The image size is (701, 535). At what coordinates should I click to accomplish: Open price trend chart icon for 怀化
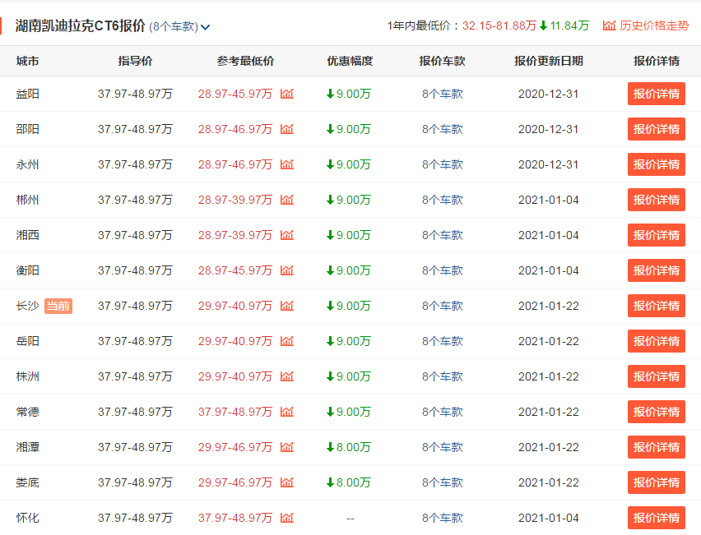[287, 518]
